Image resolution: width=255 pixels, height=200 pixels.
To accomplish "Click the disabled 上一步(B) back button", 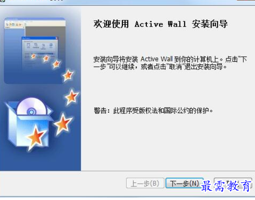I will click(145, 183).
